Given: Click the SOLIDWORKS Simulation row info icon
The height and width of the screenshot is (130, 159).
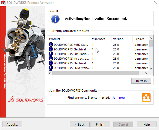Looking at the screenshot, I should 51,54.
